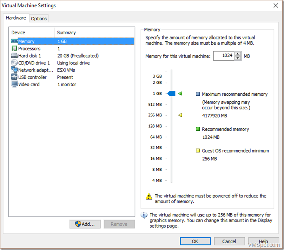Click the Maximum recommended memory blue swatch
Image resolution: width=284 pixels, height=250 pixels.
(198, 94)
